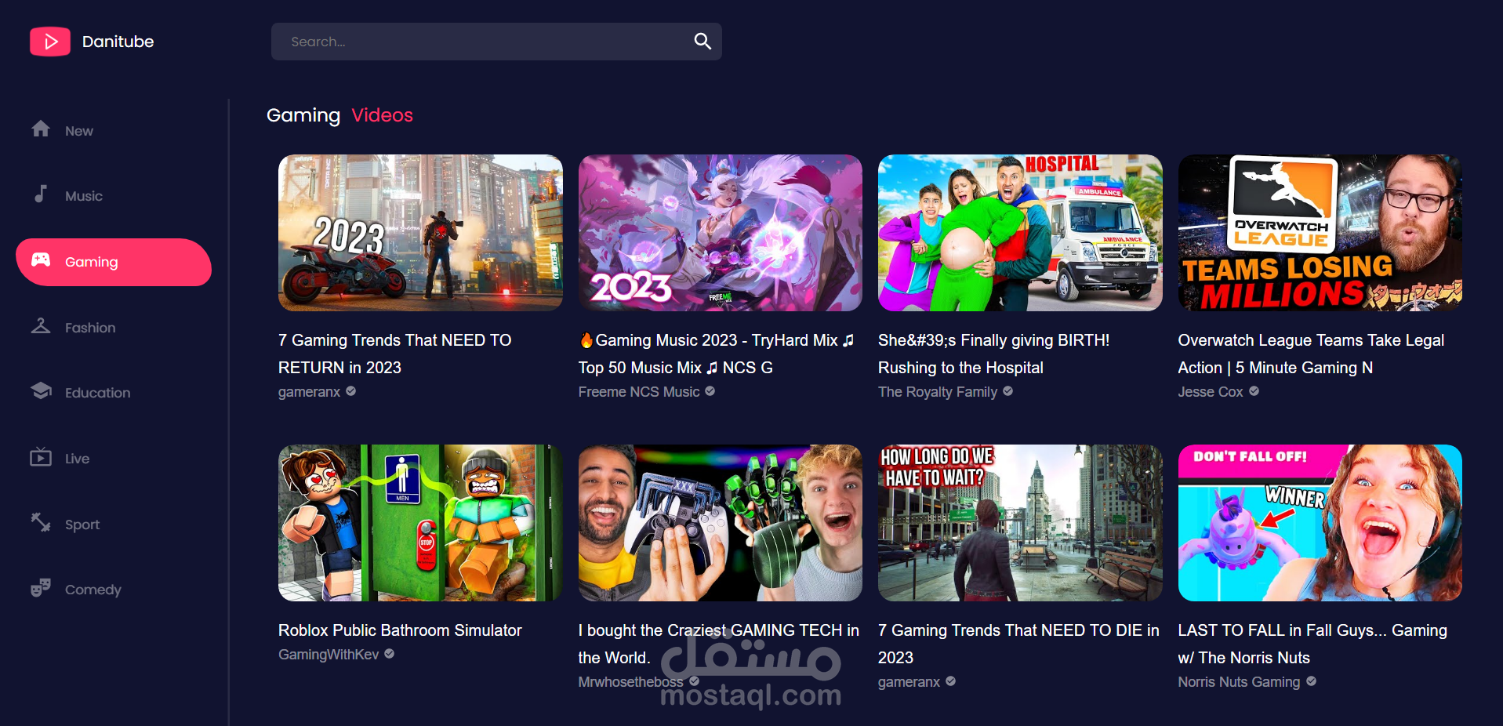1503x726 pixels.
Task: Open Craziest Gaming Tech video thumbnail
Action: (721, 523)
